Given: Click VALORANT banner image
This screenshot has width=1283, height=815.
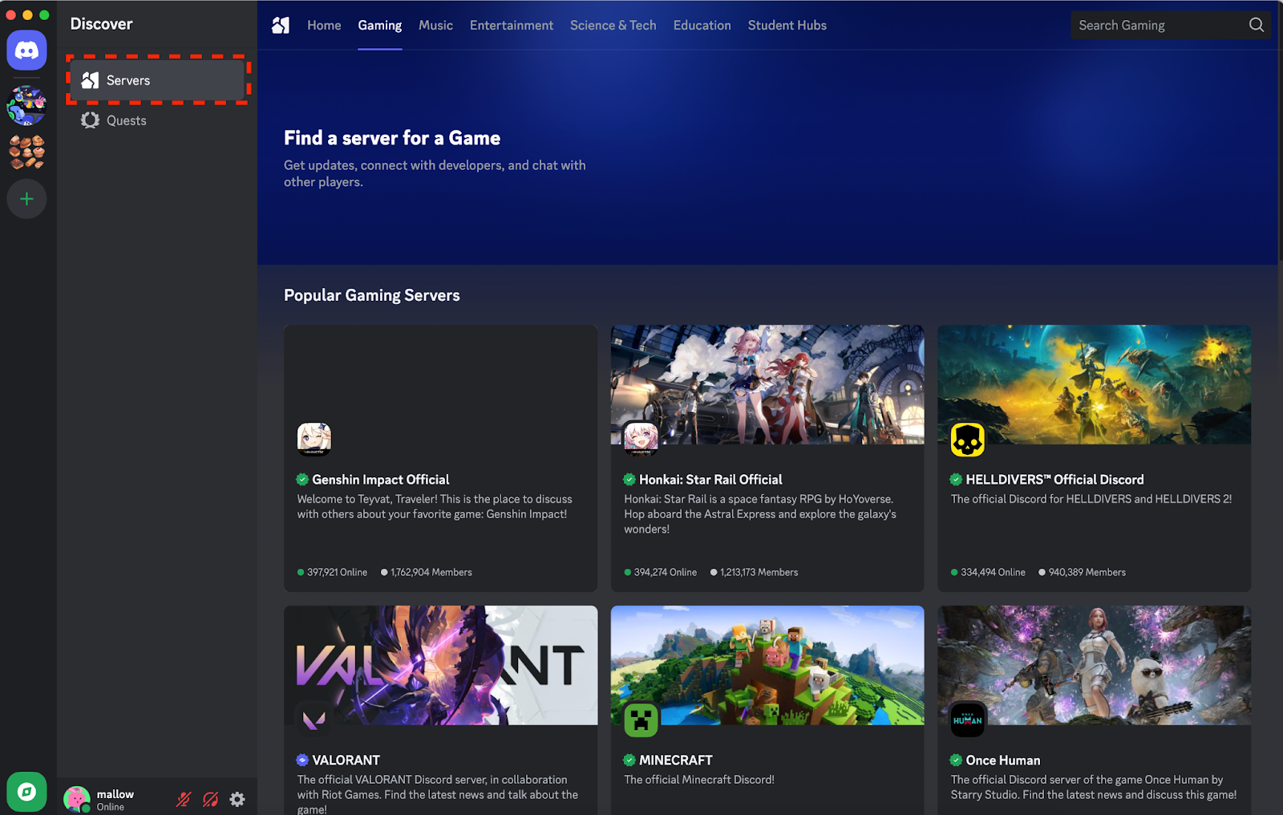Looking at the screenshot, I should 440,665.
